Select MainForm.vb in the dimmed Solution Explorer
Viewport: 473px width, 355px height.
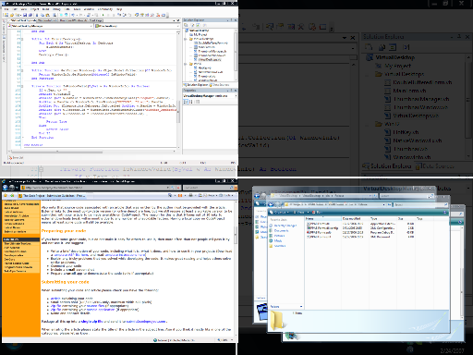pos(409,91)
